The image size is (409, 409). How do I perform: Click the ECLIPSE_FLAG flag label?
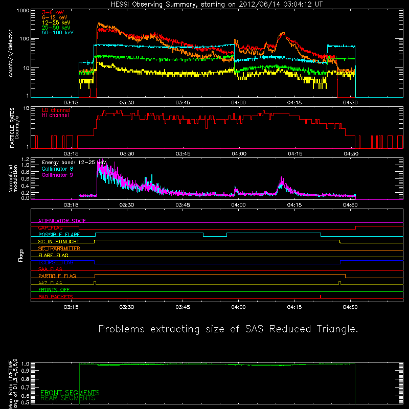pyautogui.click(x=56, y=262)
